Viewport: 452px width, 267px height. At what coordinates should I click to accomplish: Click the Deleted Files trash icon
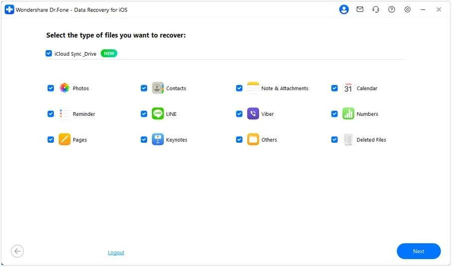pos(348,139)
